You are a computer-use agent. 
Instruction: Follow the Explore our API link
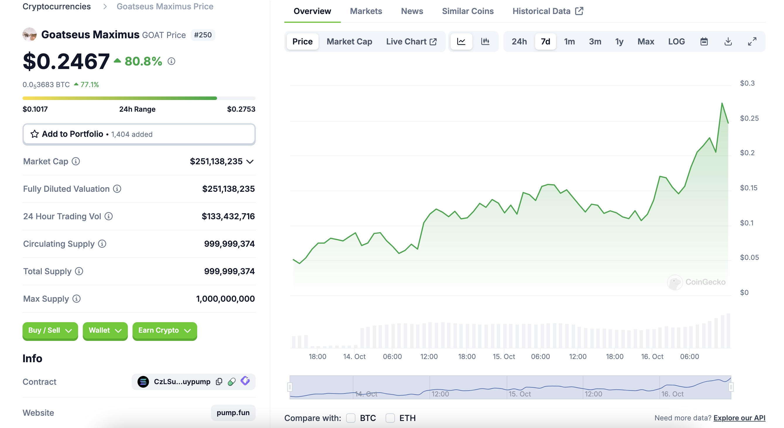[739, 418]
